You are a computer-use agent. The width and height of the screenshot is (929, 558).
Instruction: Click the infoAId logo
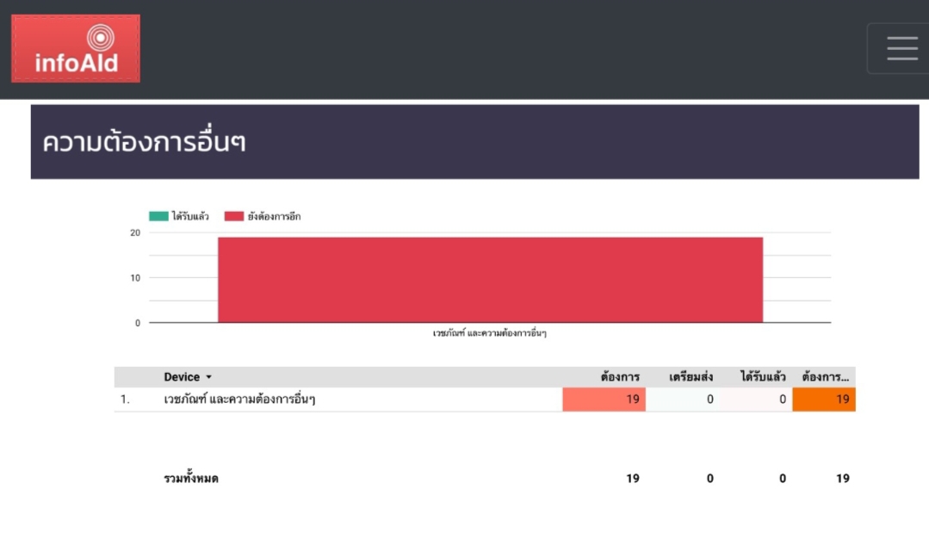pos(76,48)
